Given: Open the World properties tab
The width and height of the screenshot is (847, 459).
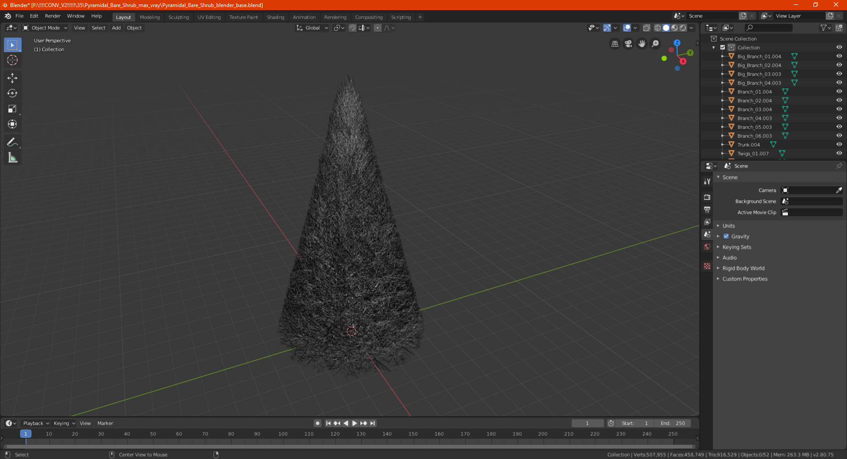Looking at the screenshot, I should pyautogui.click(x=707, y=247).
